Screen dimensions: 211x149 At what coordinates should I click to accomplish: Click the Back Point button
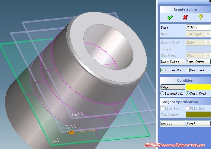point(173,62)
